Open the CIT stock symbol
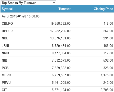114x92 pixels. 4,90
